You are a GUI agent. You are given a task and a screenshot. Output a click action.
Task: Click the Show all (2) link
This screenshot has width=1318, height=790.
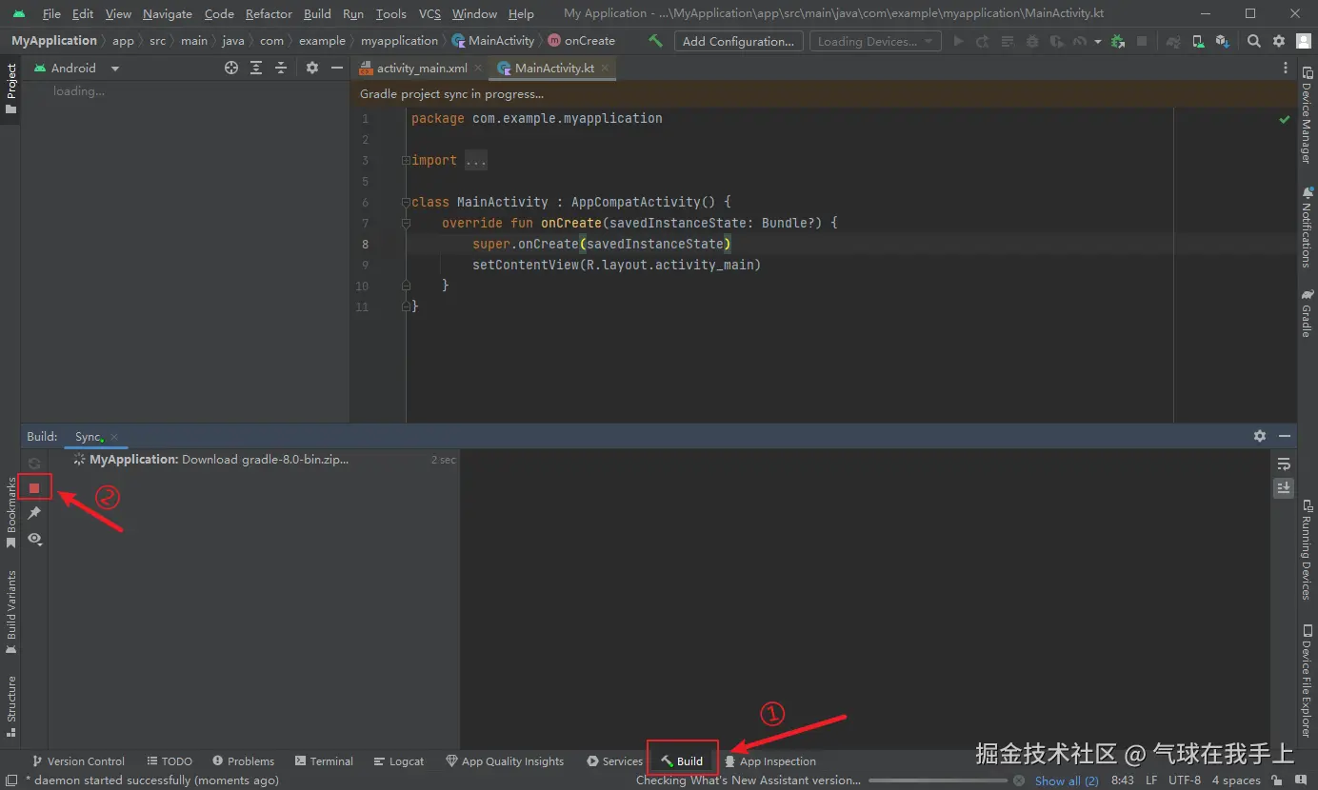tap(1067, 780)
